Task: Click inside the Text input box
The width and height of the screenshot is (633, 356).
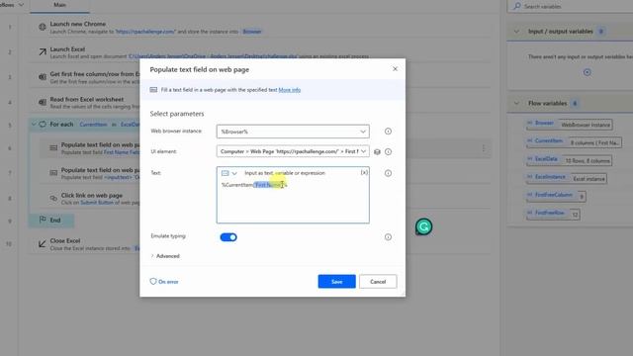Action: [x=293, y=195]
